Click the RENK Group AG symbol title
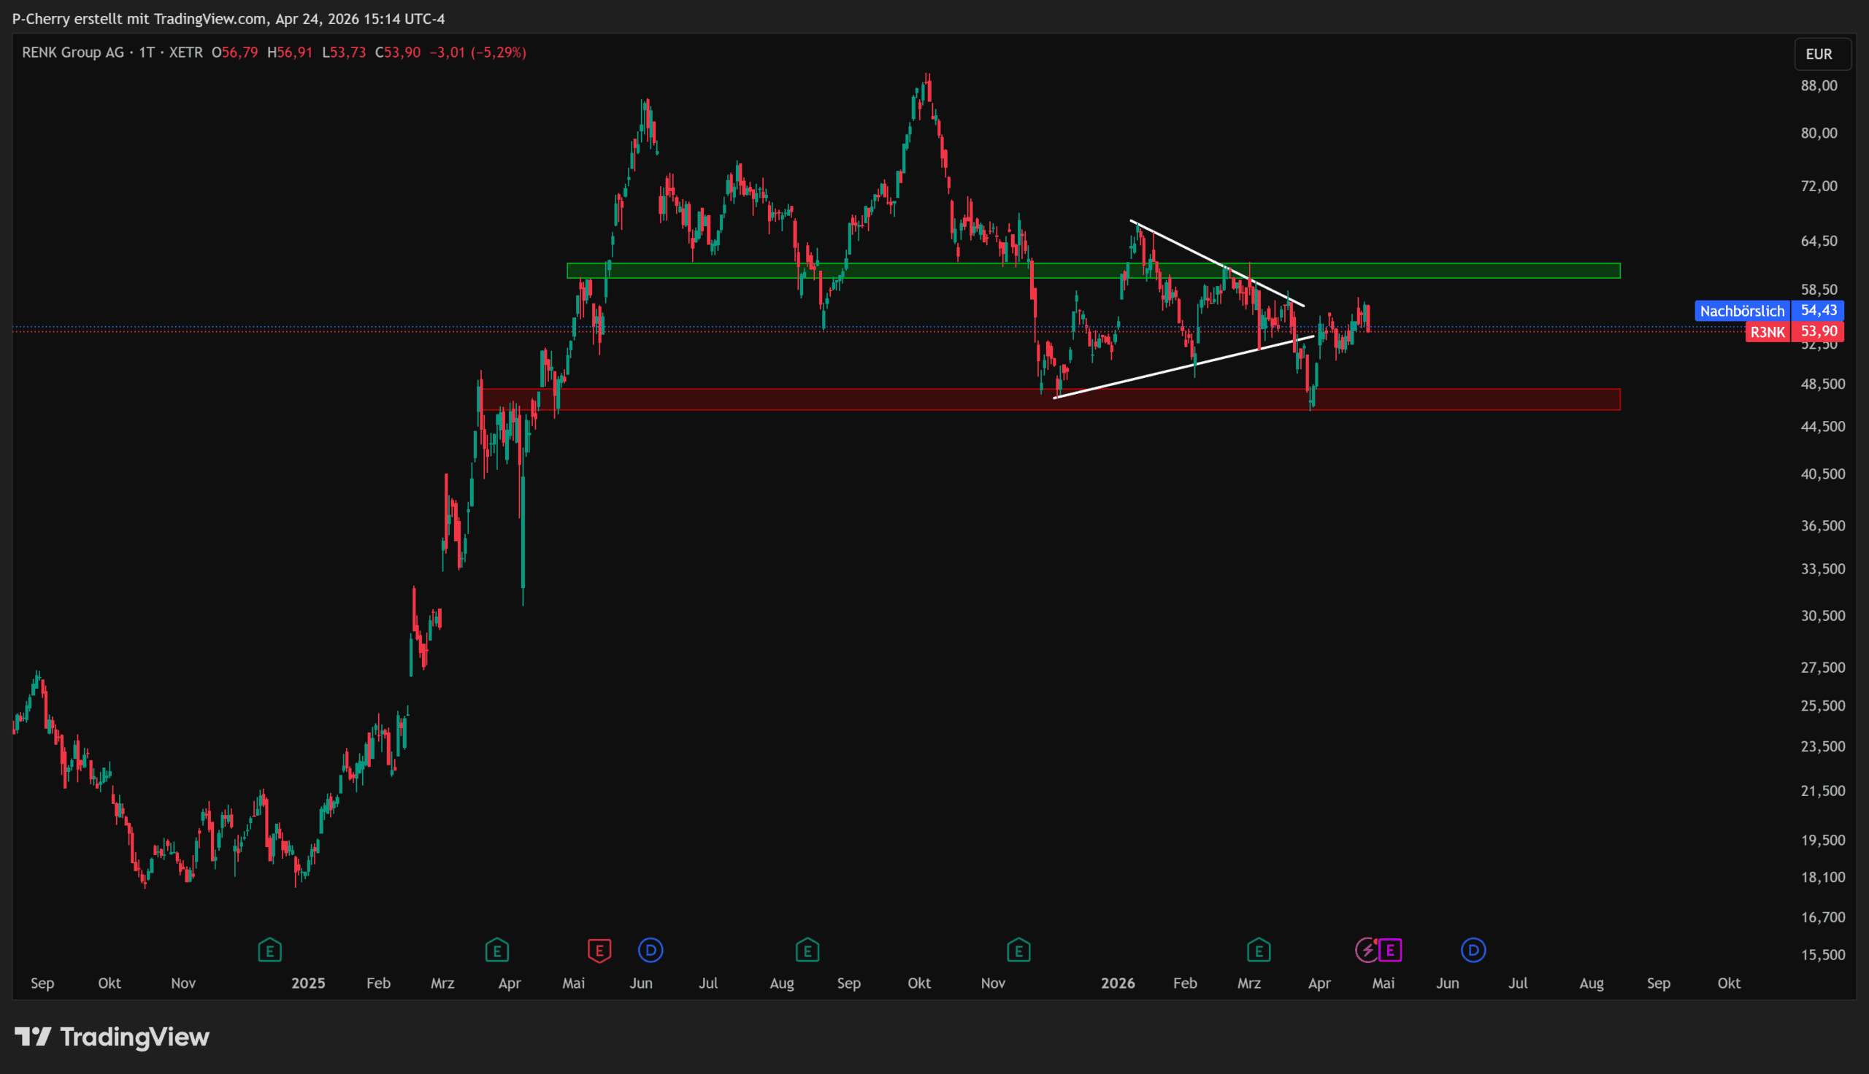 coord(73,53)
